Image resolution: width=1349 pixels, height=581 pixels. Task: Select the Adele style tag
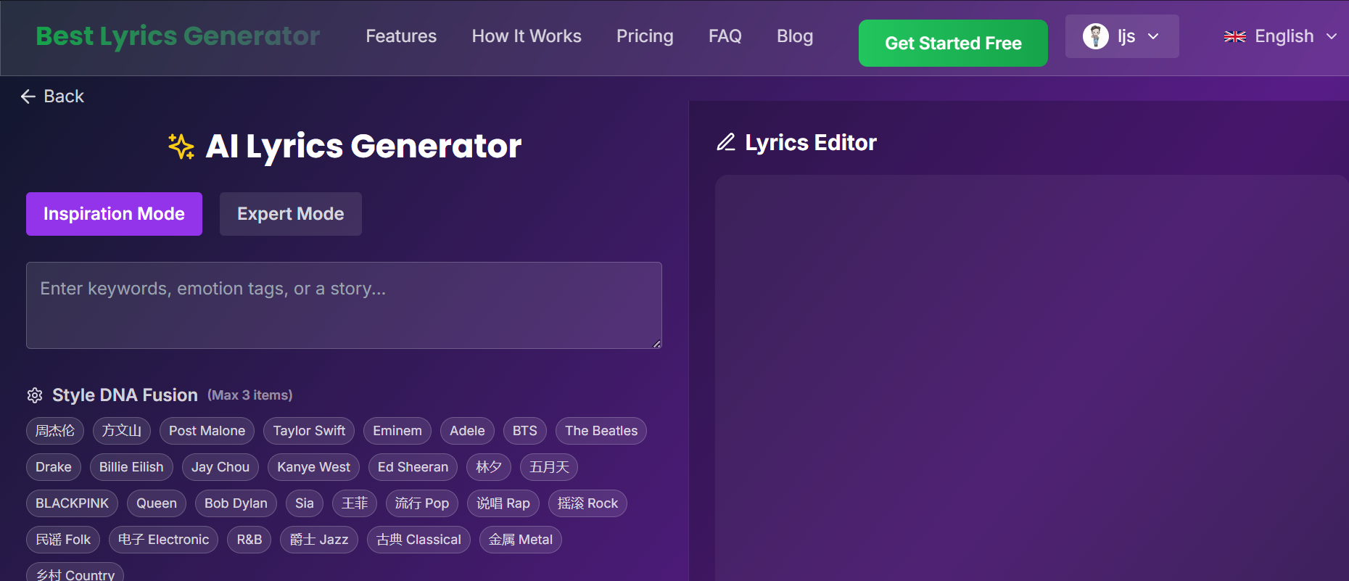coord(467,431)
